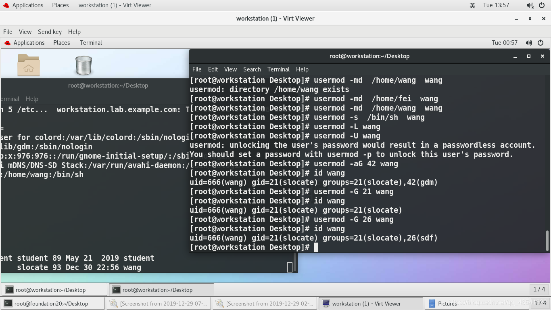The width and height of the screenshot is (551, 310).
Task: Minimize Virt Viewer window
Action: [x=516, y=19]
